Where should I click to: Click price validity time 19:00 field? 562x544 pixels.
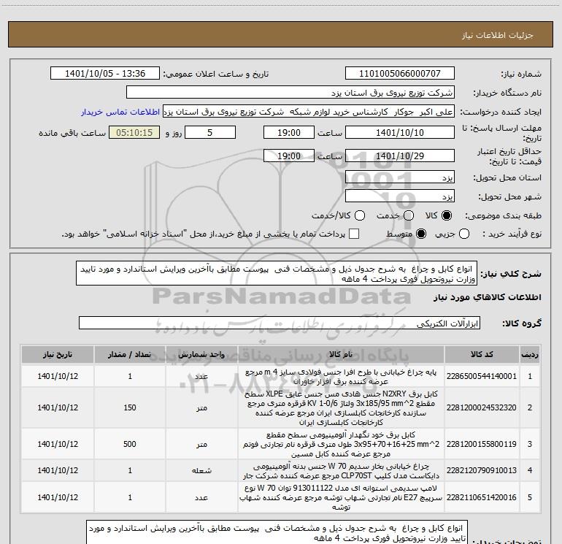click(289, 156)
